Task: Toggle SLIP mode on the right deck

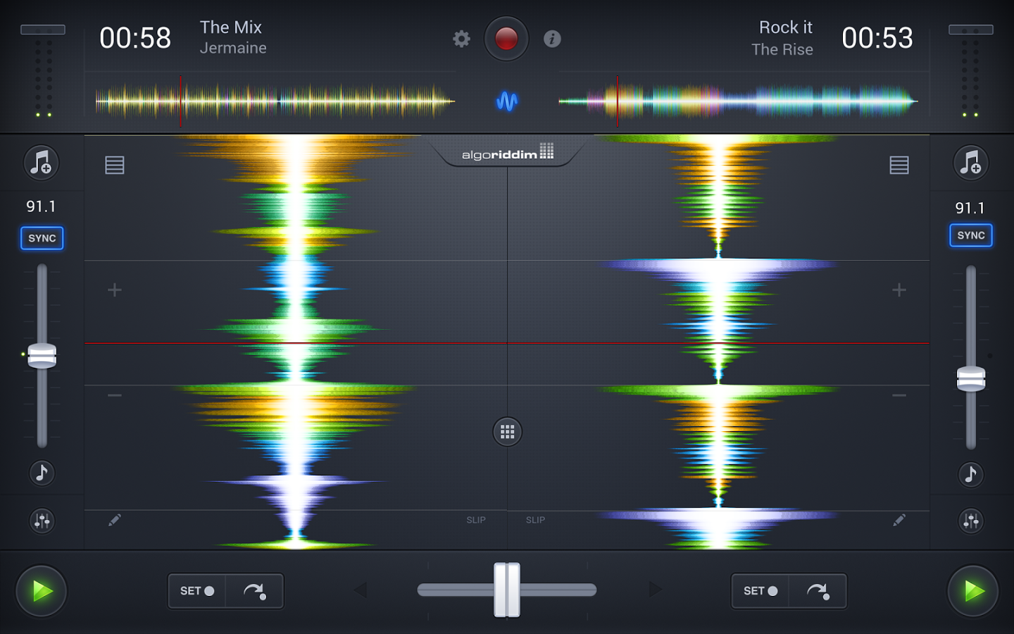Action: pos(534,520)
